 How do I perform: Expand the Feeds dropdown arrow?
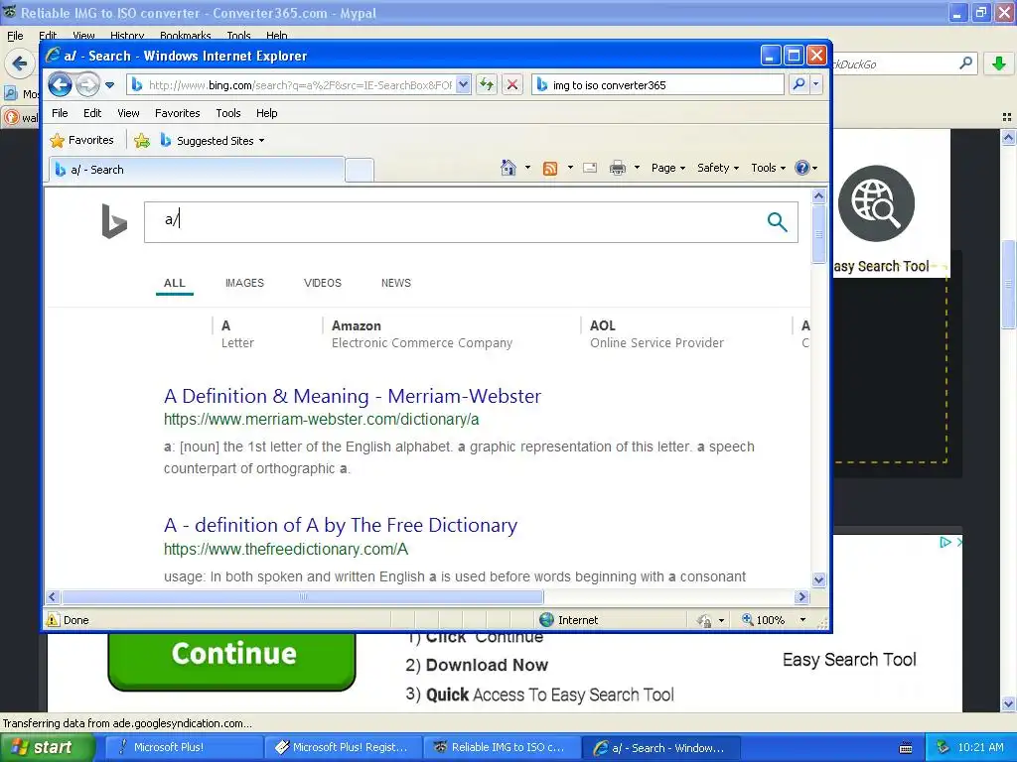click(570, 168)
